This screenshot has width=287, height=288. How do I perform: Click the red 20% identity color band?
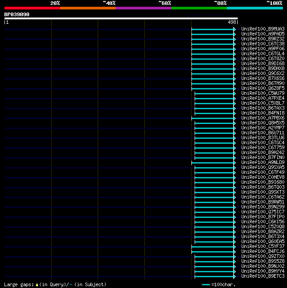click(32, 8)
